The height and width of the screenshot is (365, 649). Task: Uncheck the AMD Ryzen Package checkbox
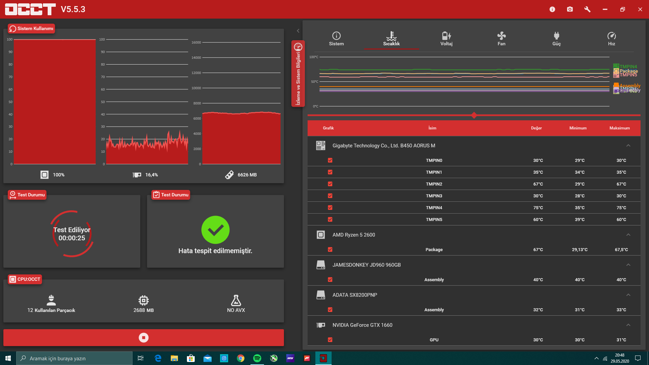(x=330, y=250)
